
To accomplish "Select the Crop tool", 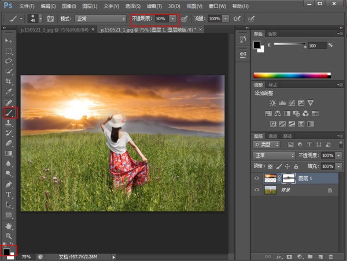I will click(9, 81).
